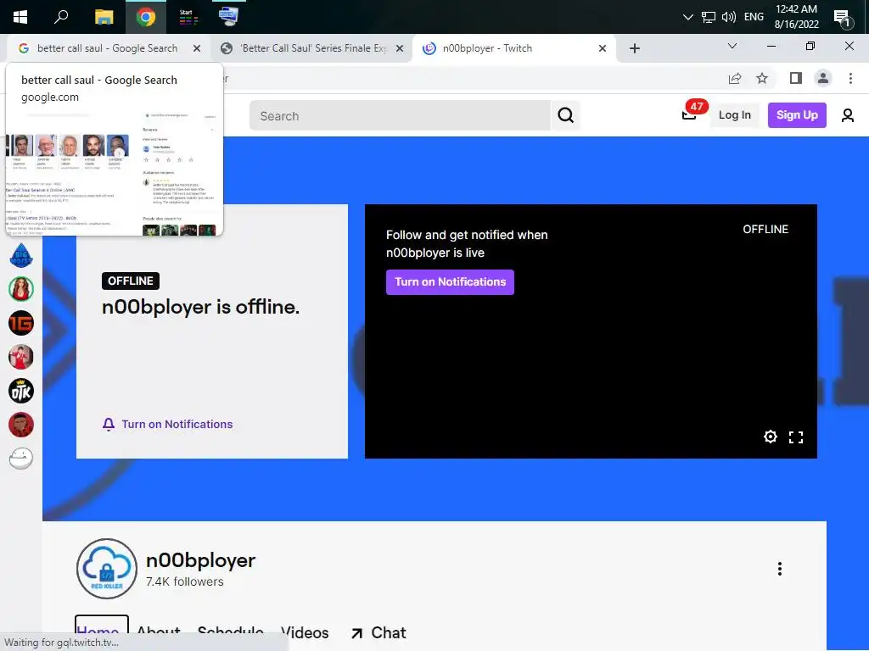Close the Google Search tab

click(197, 48)
